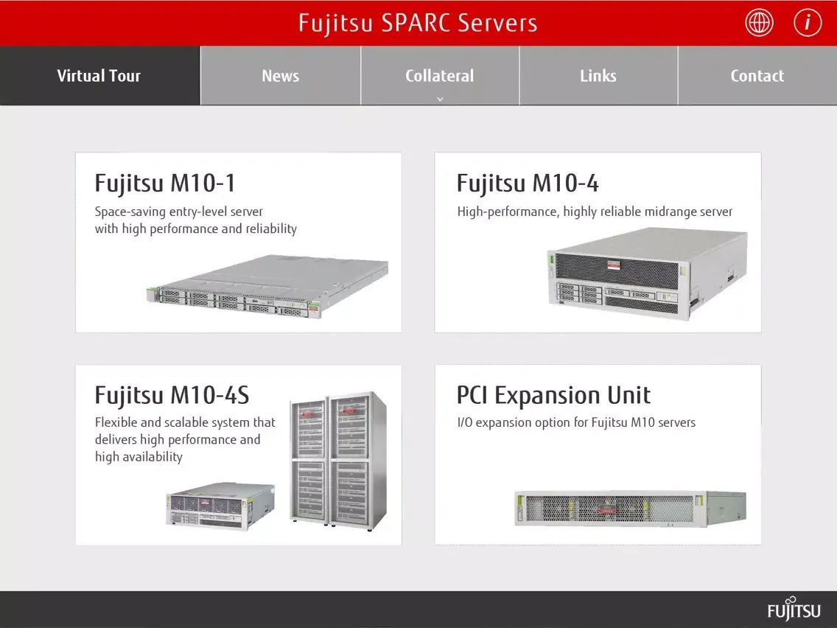This screenshot has height=628, width=837.
Task: Open the Collateral tab
Action: [x=440, y=75]
